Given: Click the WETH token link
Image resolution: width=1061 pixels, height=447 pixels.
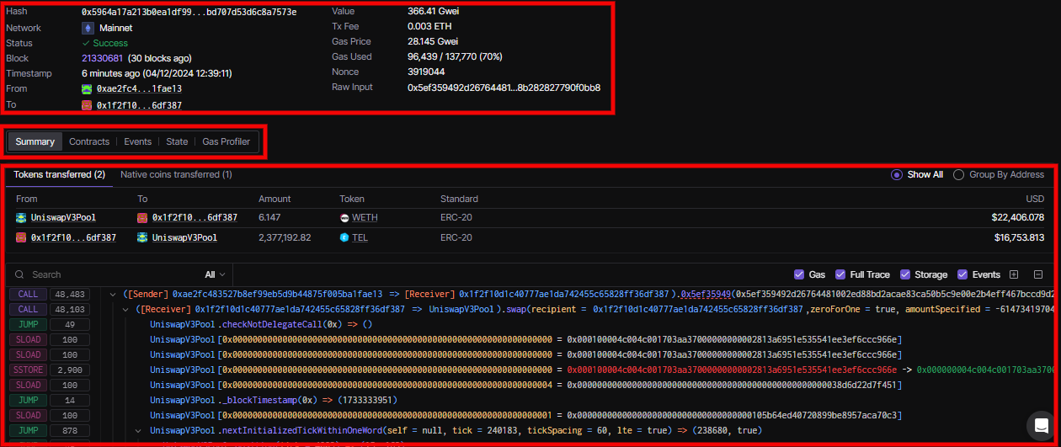Looking at the screenshot, I should click(365, 218).
